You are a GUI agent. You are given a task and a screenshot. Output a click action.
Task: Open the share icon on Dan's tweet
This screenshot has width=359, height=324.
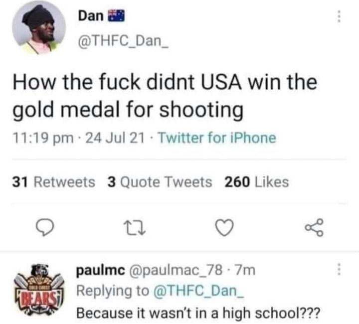[315, 227]
